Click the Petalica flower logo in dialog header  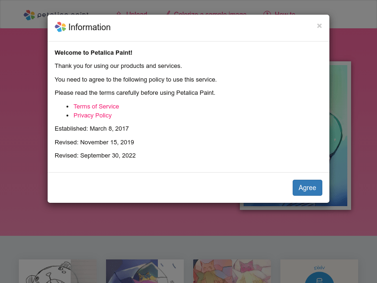(x=60, y=27)
